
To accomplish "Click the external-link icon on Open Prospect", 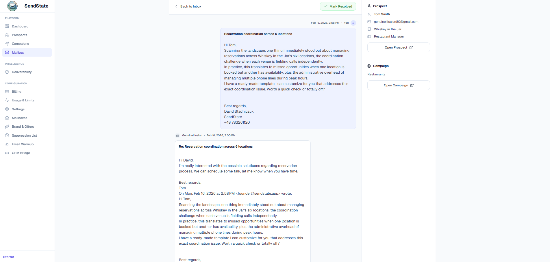I will coord(412,47).
